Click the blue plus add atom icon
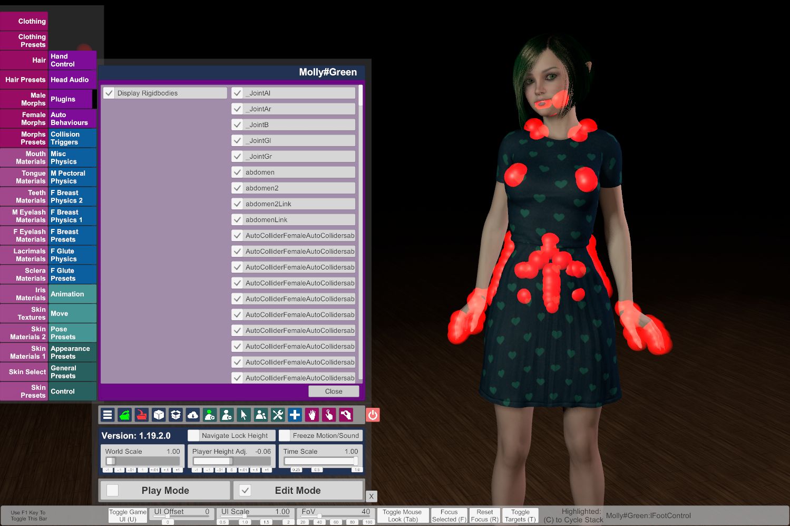 coord(295,415)
